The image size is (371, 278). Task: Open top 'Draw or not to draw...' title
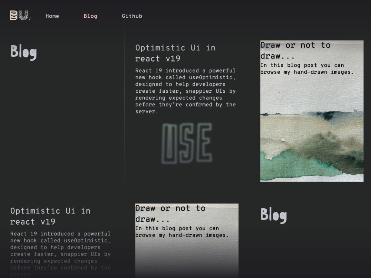coord(295,50)
